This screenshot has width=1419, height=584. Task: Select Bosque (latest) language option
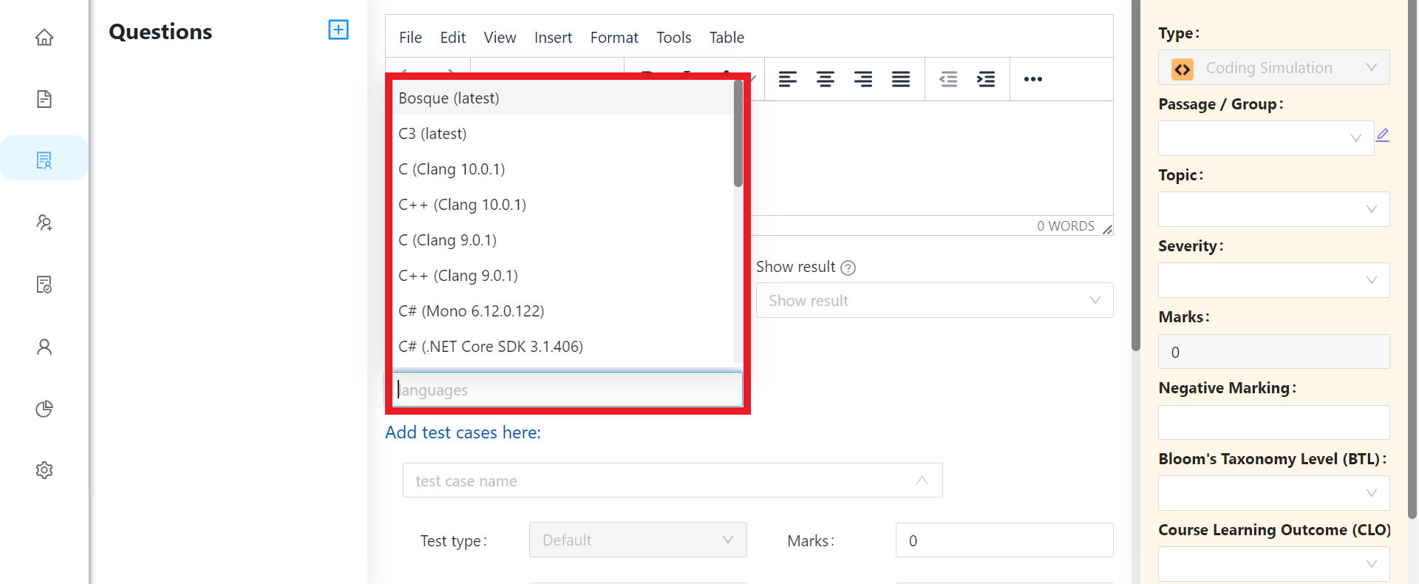point(563,98)
